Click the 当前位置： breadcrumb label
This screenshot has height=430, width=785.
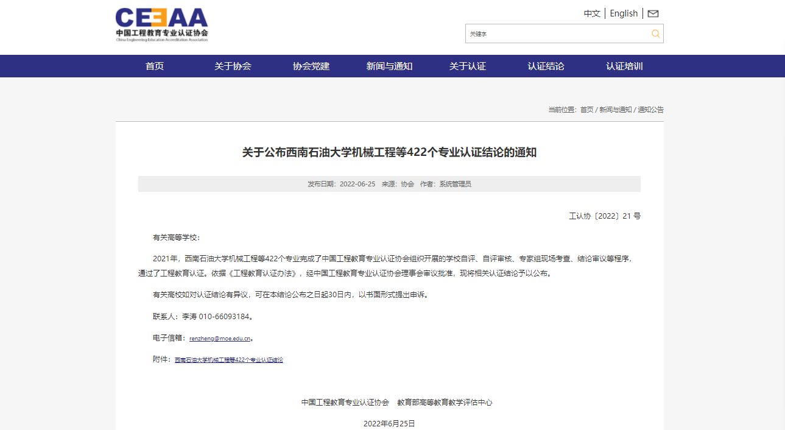coord(561,110)
